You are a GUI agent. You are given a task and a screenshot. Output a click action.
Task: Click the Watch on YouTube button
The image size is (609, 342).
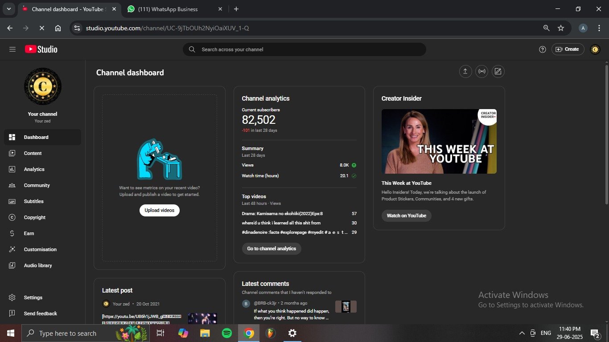pyautogui.click(x=407, y=216)
